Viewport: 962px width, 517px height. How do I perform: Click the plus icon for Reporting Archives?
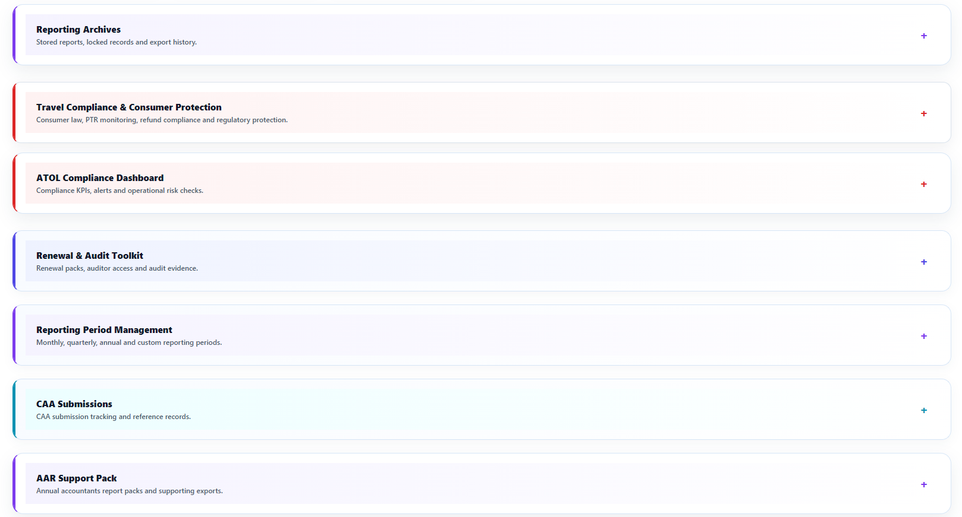pyautogui.click(x=923, y=36)
